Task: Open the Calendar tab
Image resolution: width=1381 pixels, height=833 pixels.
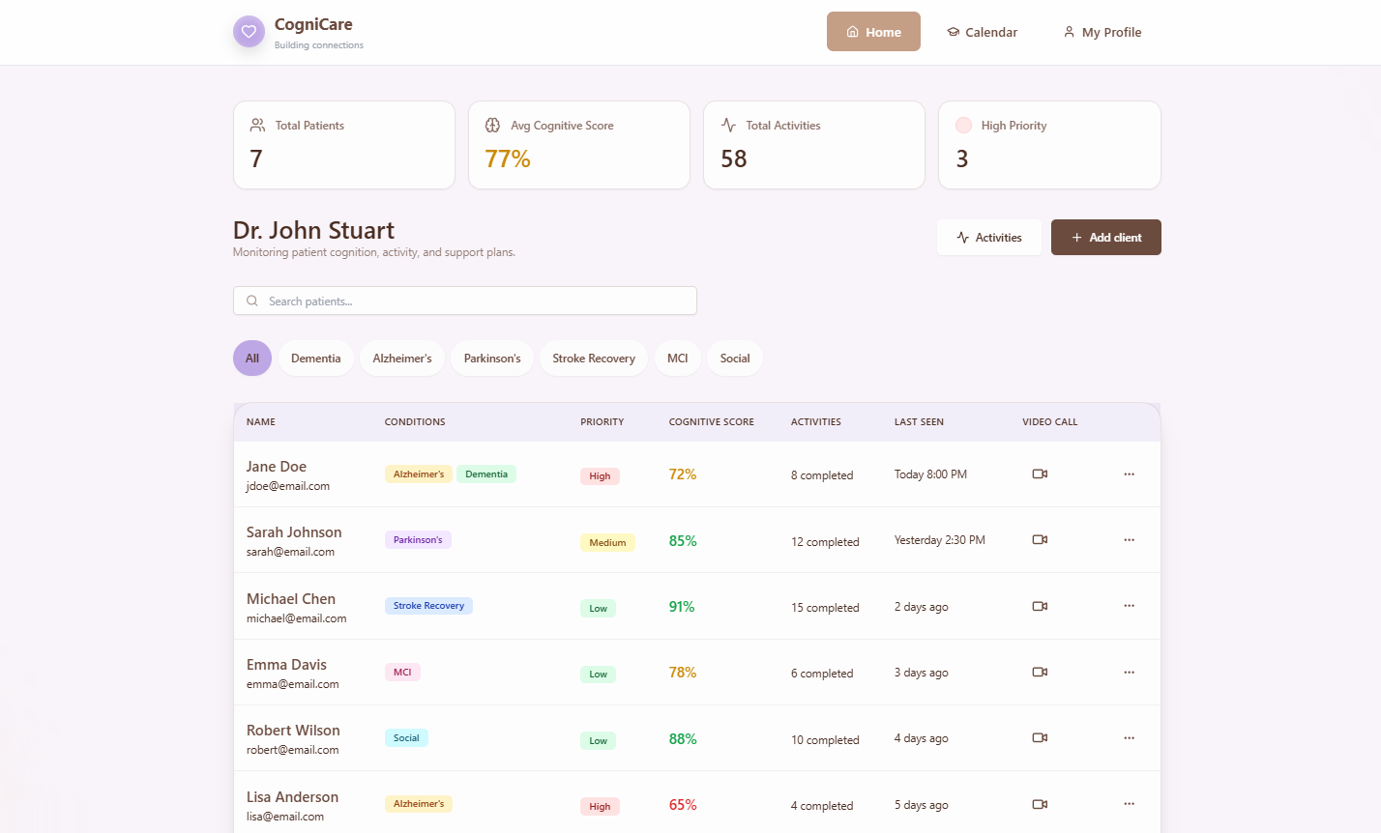Action: coord(982,32)
